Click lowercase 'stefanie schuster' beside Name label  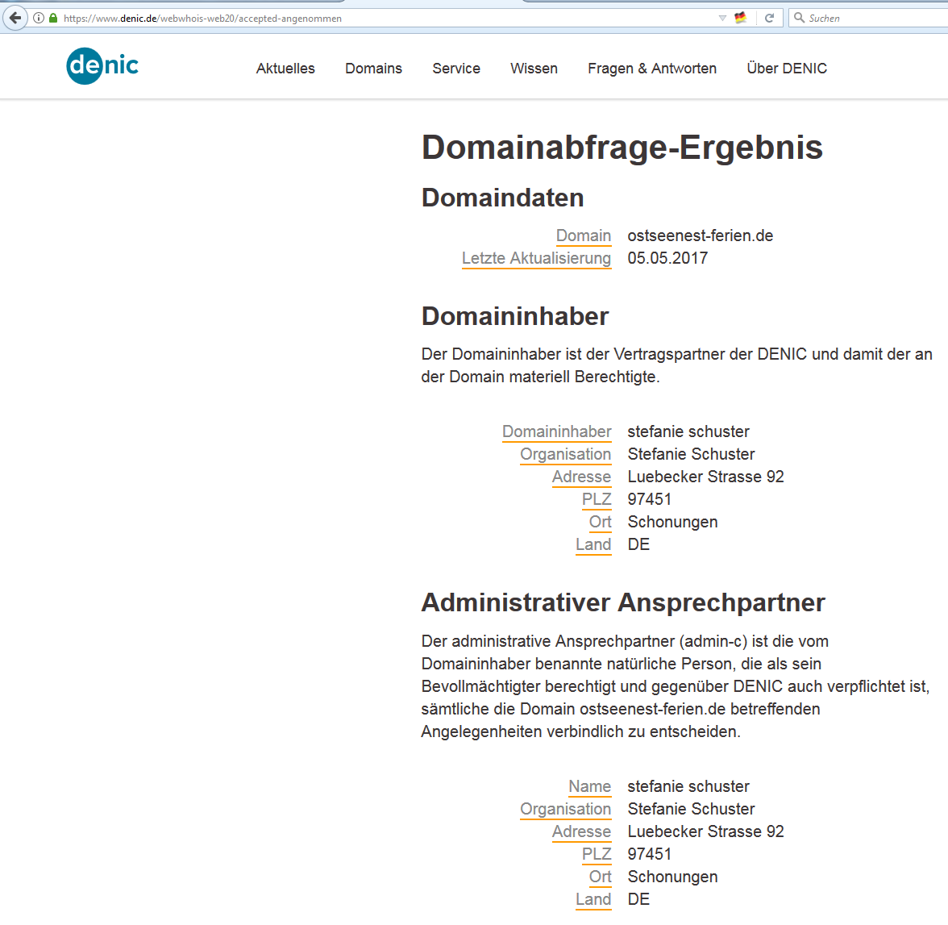pos(688,786)
